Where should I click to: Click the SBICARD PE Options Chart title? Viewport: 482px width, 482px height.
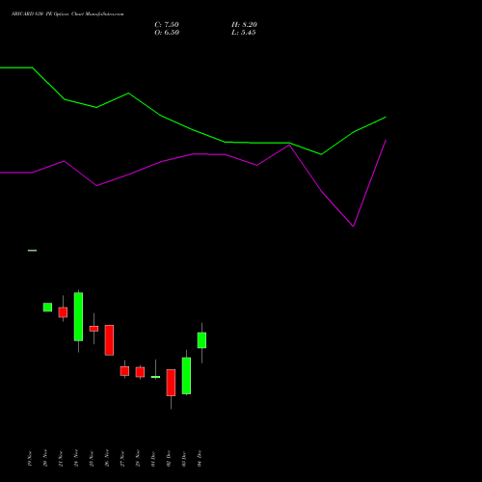pyautogui.click(x=67, y=13)
